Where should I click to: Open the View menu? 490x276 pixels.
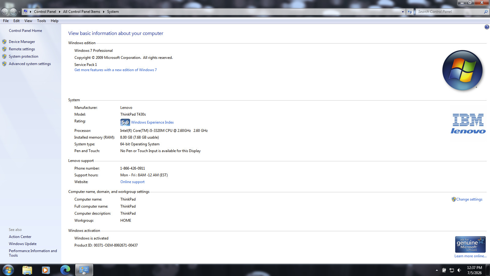pos(28,21)
